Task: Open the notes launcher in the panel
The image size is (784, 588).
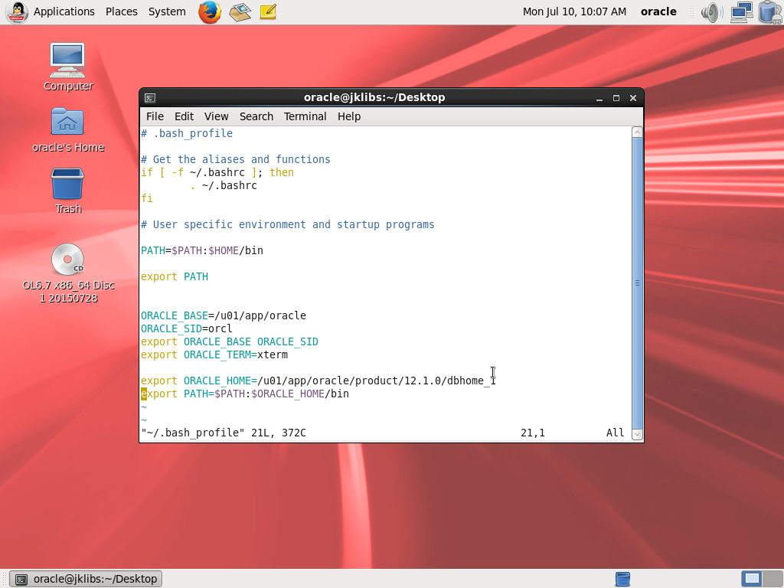Action: point(268,12)
